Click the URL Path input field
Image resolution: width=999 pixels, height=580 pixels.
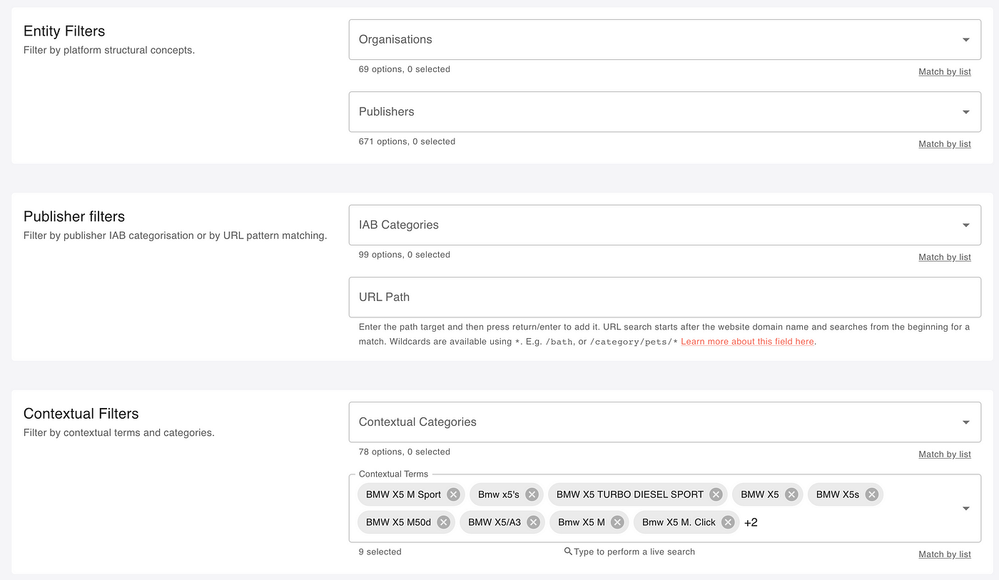[665, 297]
